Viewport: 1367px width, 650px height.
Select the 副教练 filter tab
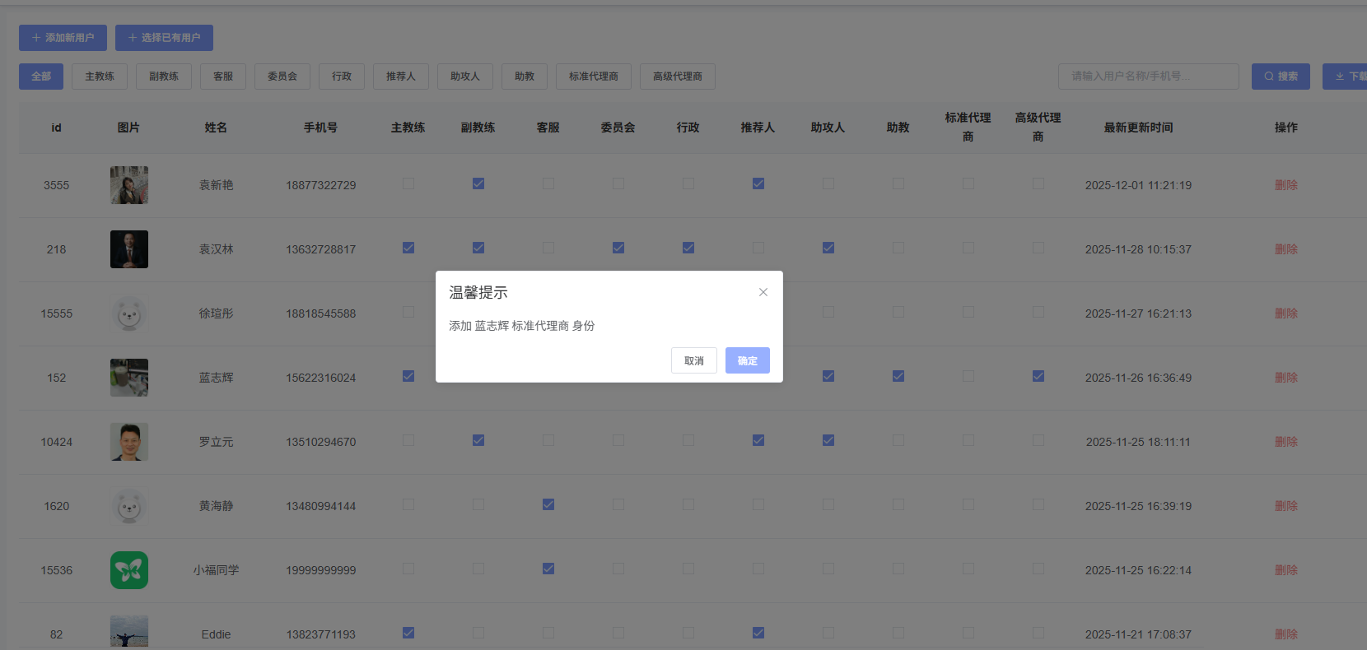[x=164, y=77]
